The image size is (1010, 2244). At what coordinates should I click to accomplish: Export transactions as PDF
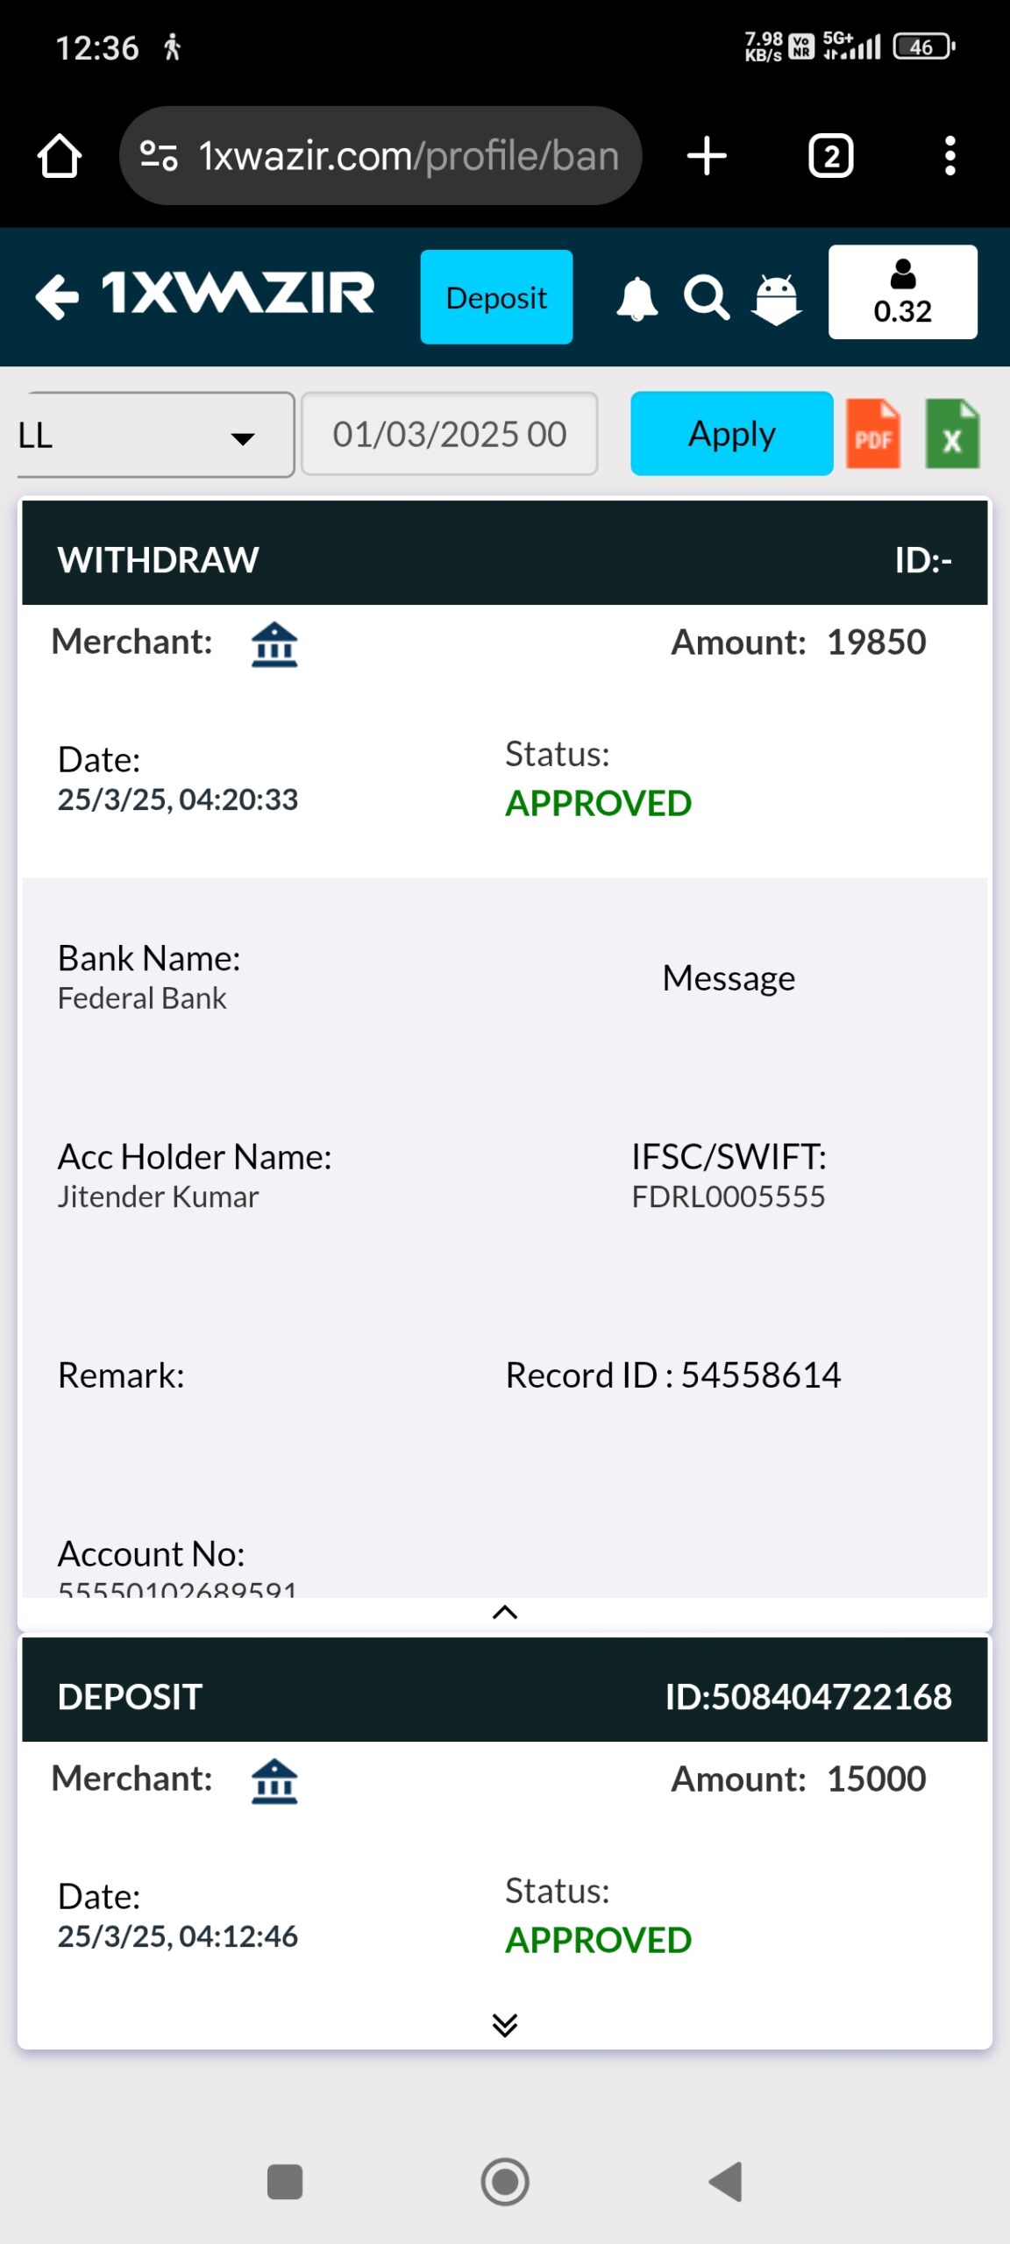pyautogui.click(x=872, y=434)
